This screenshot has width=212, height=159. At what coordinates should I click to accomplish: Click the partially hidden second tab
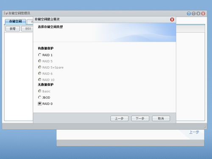pos(30,22)
